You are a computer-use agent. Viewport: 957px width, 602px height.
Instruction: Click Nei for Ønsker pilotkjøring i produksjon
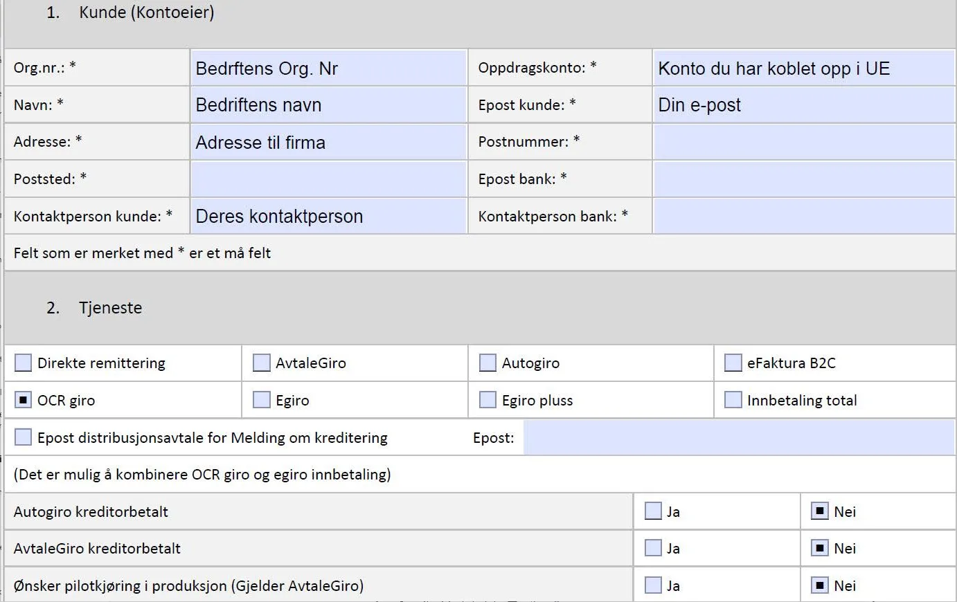820,585
